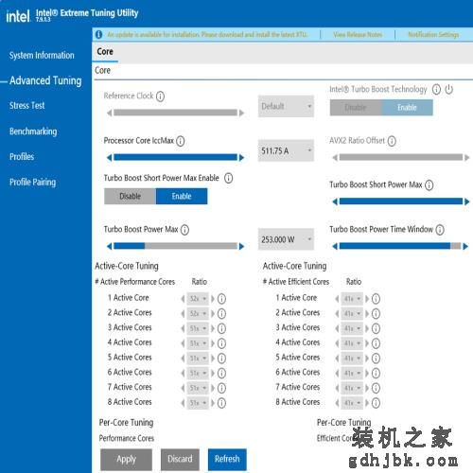473x473 pixels.
Task: Set Intel Turbo Boost Technology to Enable
Action: tap(407, 108)
